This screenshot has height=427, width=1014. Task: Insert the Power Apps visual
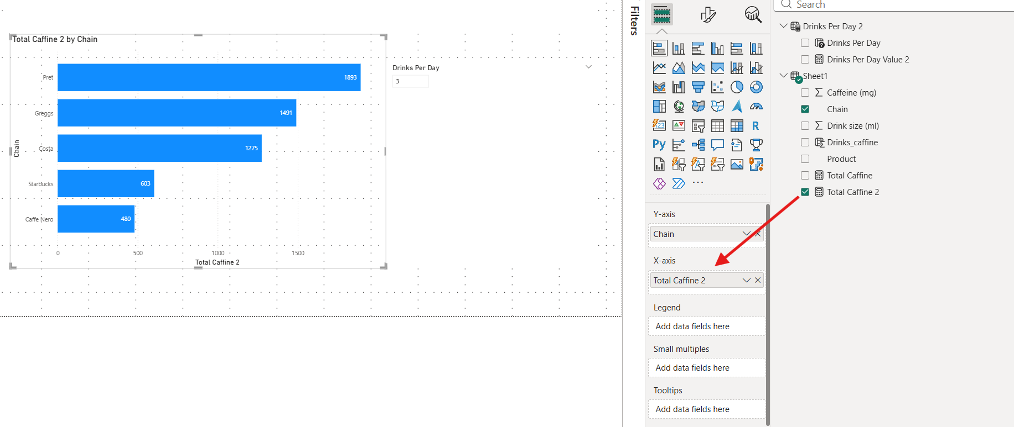click(659, 183)
